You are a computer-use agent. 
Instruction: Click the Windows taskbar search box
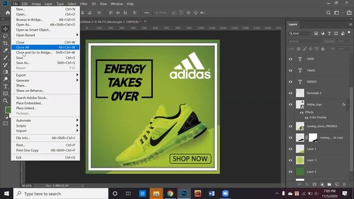coord(61,193)
